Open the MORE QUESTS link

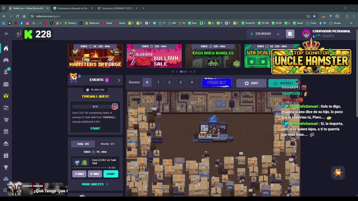click(95, 184)
